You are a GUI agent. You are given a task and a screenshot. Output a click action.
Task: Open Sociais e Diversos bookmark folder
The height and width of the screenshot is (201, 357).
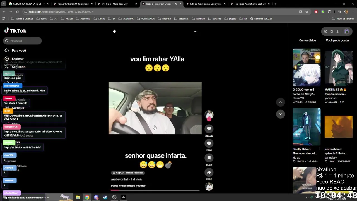click(22, 19)
